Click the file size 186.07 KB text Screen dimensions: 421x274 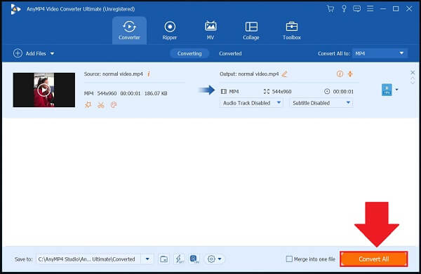point(156,93)
